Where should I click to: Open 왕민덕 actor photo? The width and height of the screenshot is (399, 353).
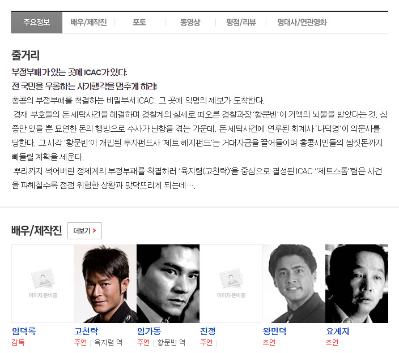(294, 283)
